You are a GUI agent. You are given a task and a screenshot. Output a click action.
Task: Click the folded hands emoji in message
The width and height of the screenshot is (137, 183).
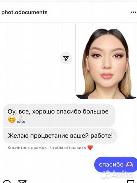point(21,119)
